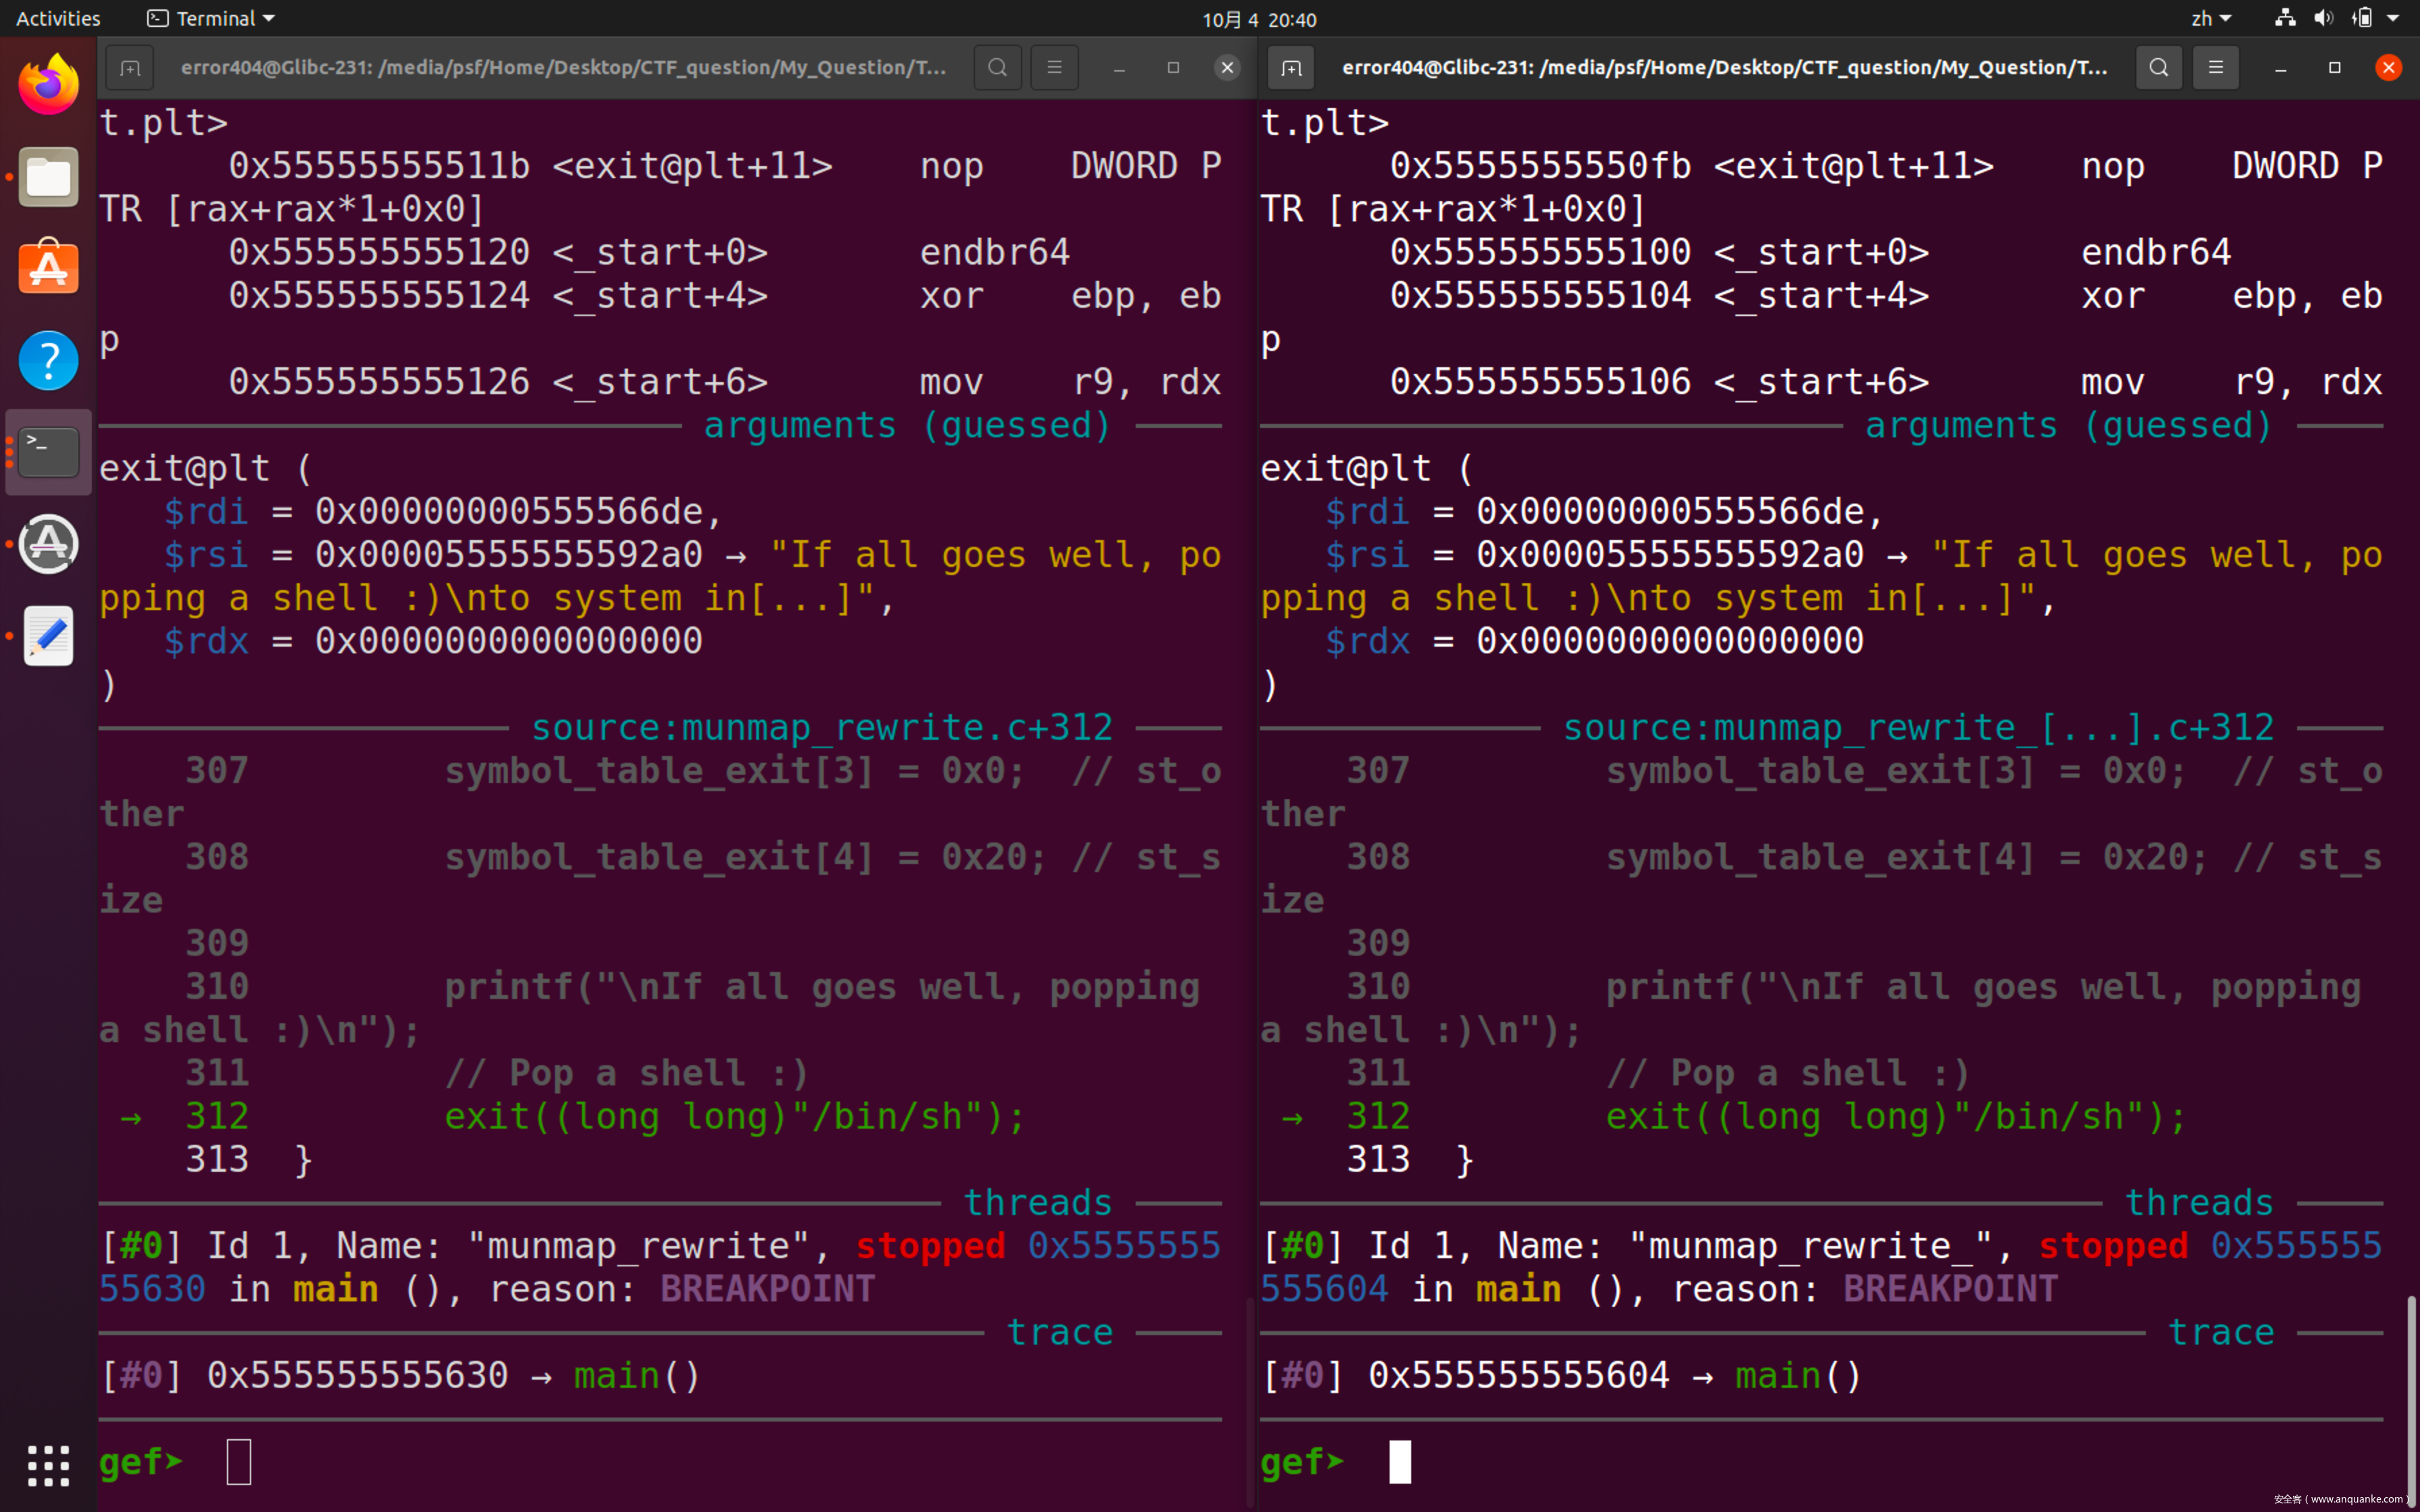2420x1512 pixels.
Task: Open hamburger menu in left terminal
Action: coord(1054,68)
